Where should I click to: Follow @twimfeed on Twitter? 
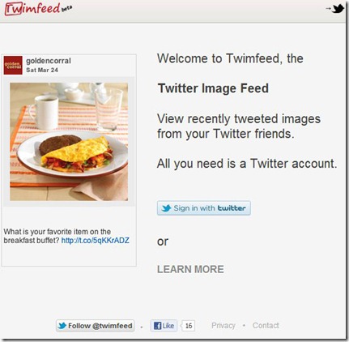(95, 326)
